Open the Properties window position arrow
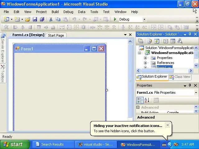The image size is (199, 149). [x=185, y=86]
